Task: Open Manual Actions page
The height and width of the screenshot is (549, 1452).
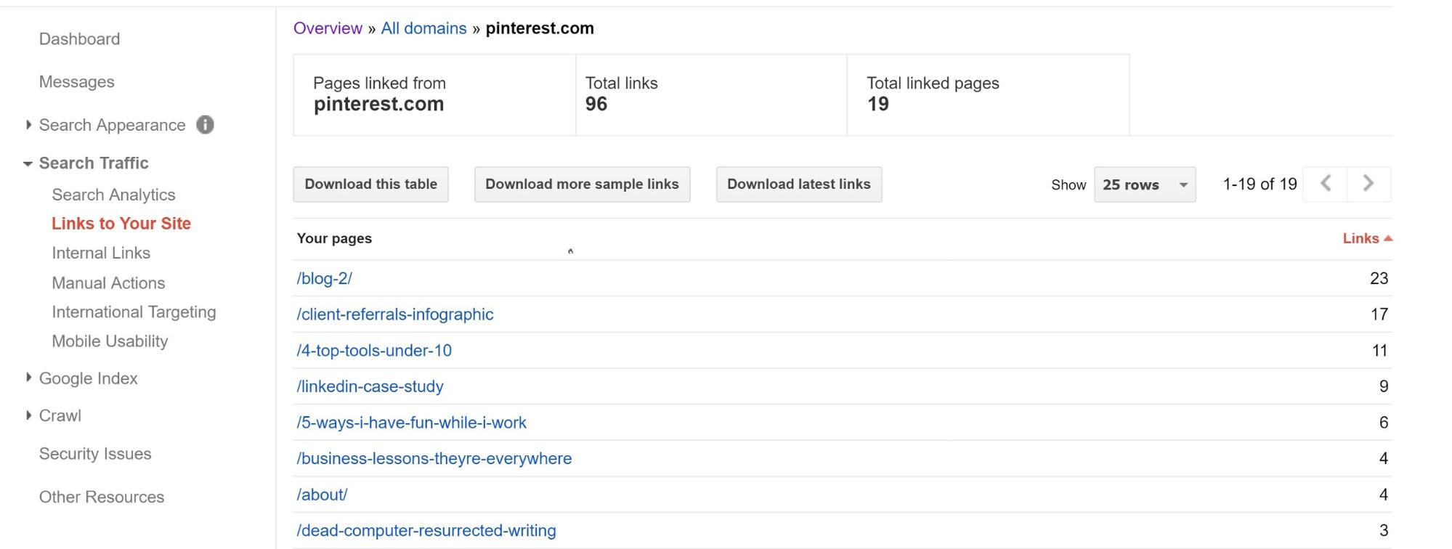Action: click(x=108, y=282)
